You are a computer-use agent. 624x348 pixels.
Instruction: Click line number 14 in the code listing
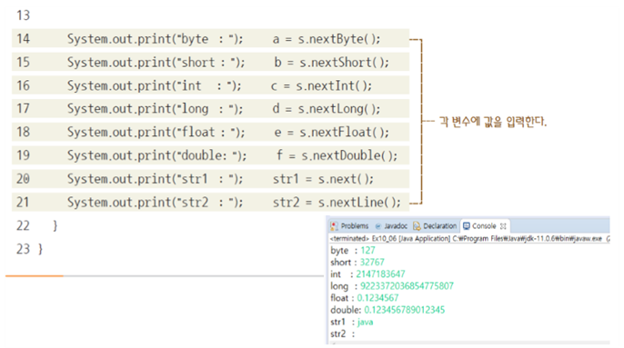(x=23, y=38)
